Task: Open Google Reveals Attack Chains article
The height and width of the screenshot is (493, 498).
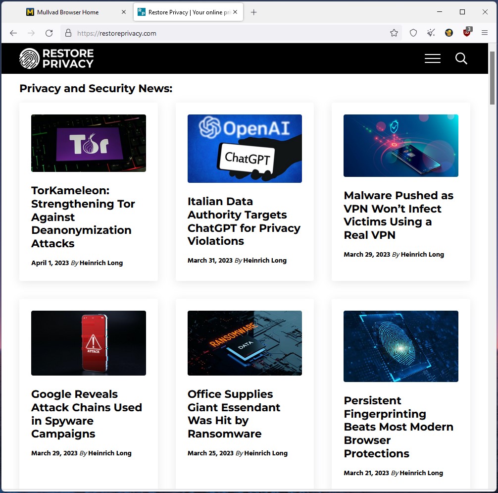Action: point(87,414)
